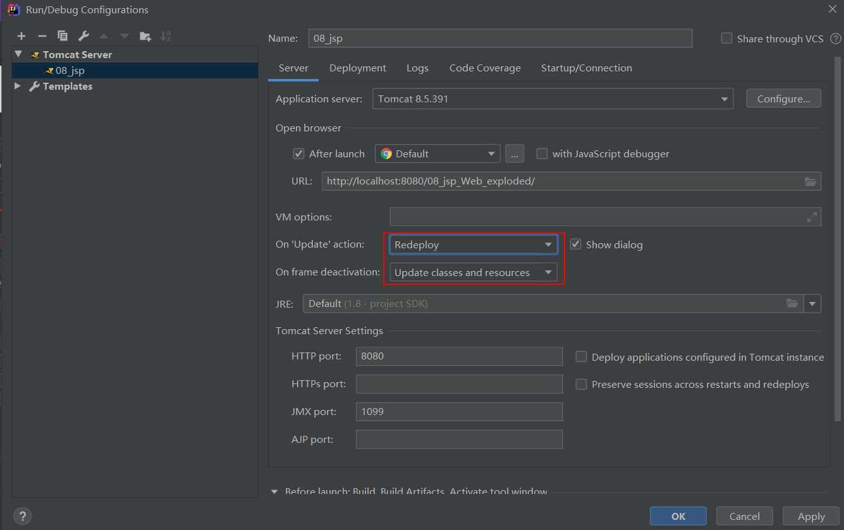Open Application server Tomcat 8.5.391 dropdown

pyautogui.click(x=553, y=99)
